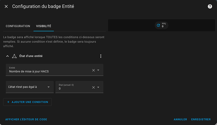Show the code editor via Afficher l'éditeur de code
The height and width of the screenshot is (125, 217).
coord(26,119)
